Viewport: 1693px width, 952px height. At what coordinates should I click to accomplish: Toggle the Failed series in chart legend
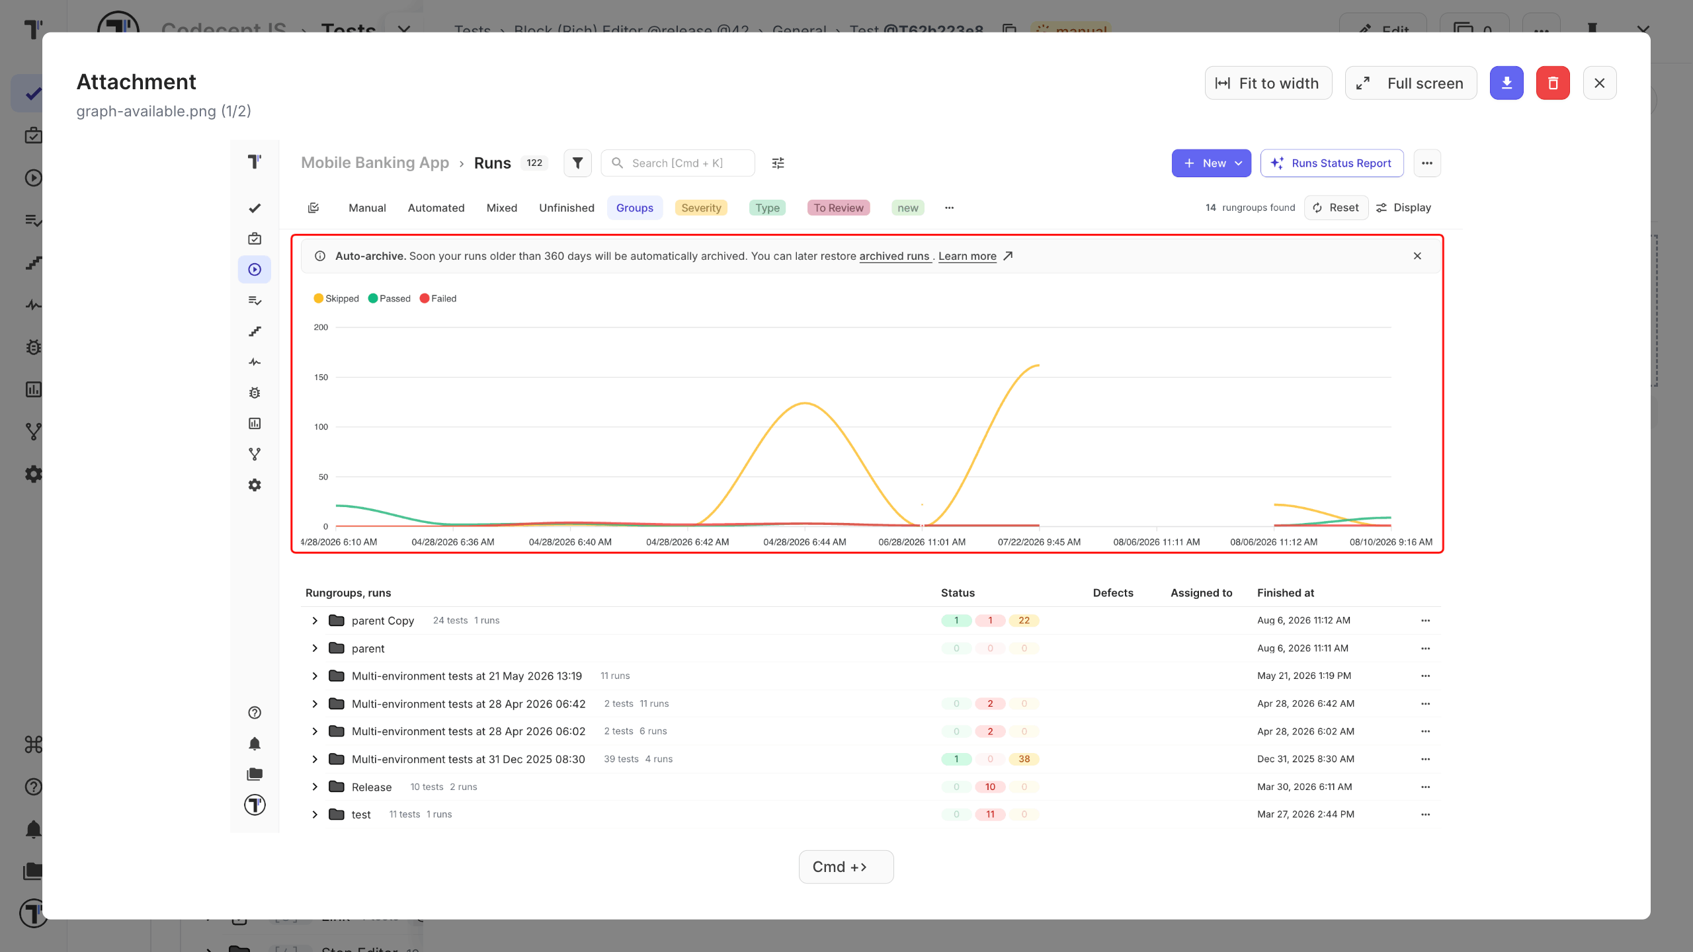(438, 299)
